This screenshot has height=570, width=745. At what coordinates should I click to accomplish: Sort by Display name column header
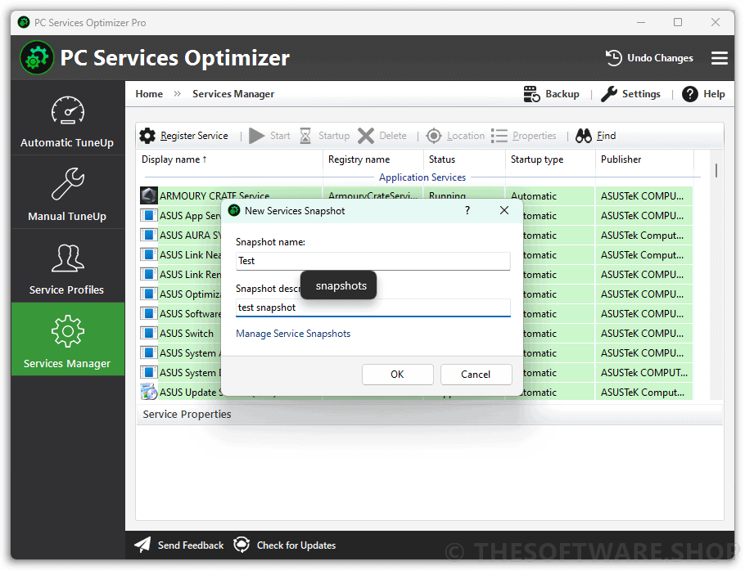[230, 159]
